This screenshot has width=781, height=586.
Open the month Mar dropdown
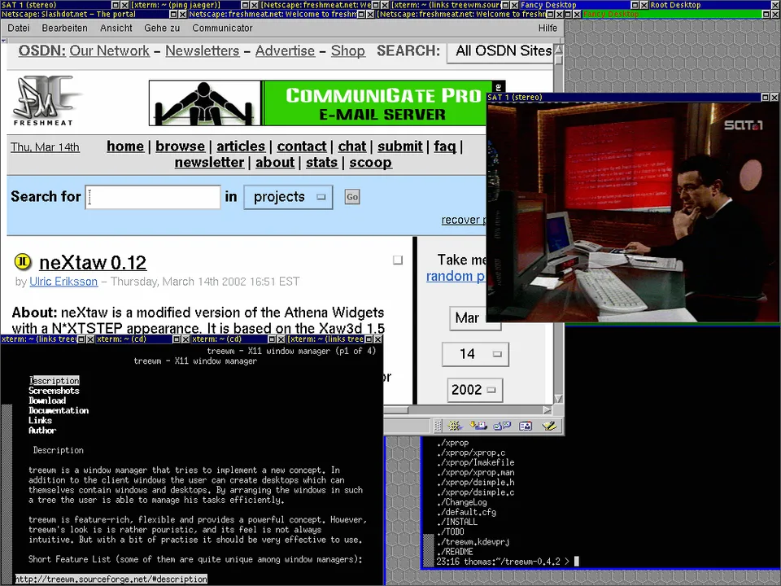coord(474,318)
